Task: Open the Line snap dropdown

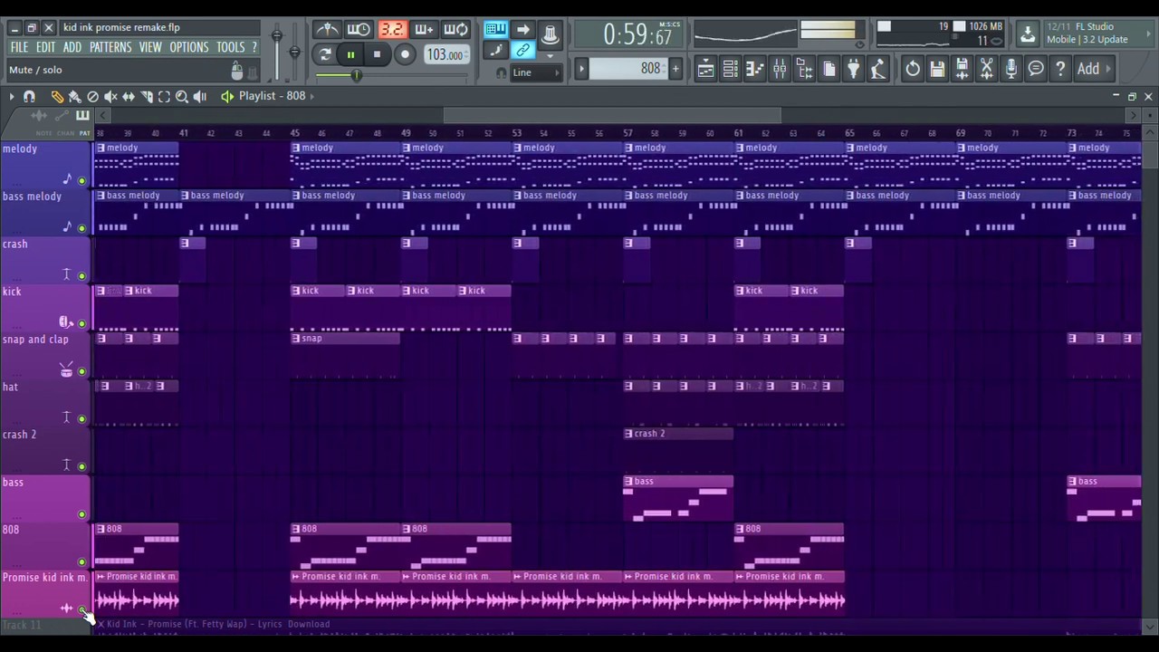Action: [536, 72]
